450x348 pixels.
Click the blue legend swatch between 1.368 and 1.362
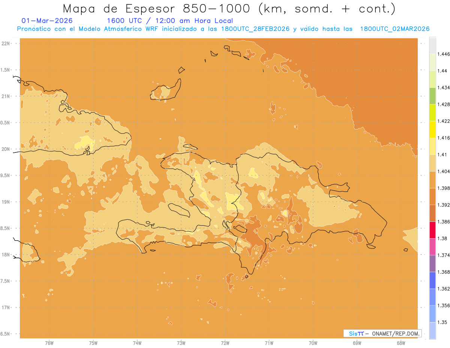point(432,280)
